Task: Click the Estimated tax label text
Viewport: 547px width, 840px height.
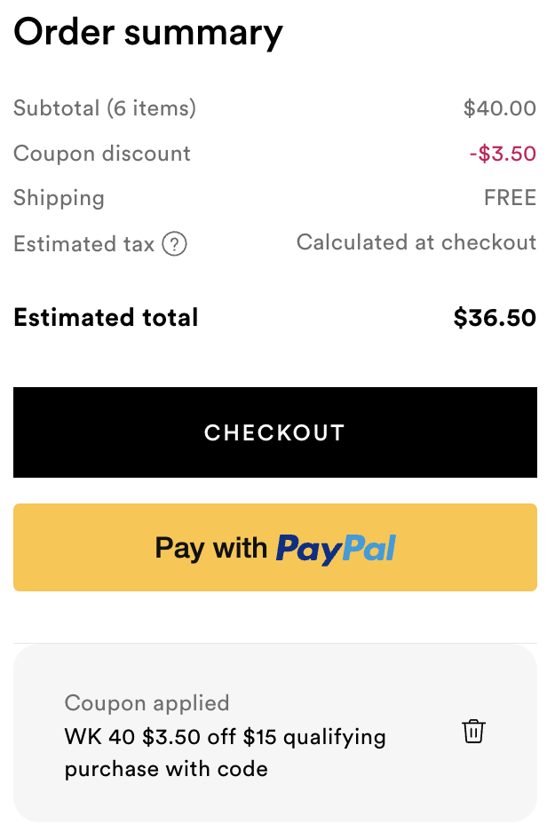Action: click(x=84, y=244)
